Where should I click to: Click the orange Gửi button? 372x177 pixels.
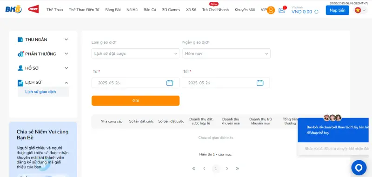tap(135, 101)
